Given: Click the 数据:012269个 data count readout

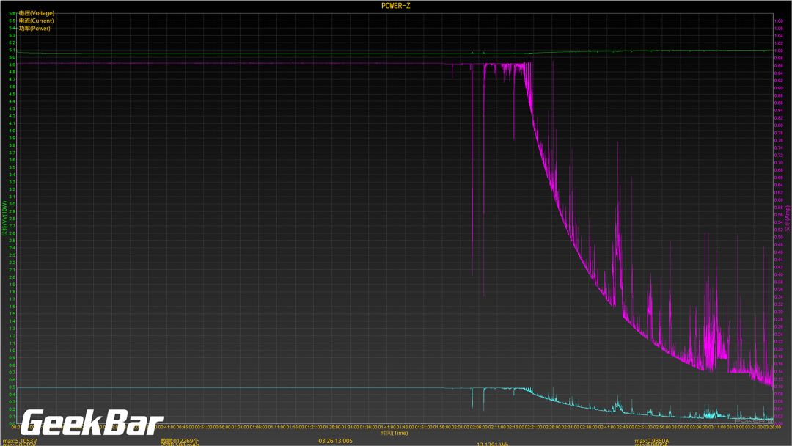Looking at the screenshot, I should tap(180, 441).
